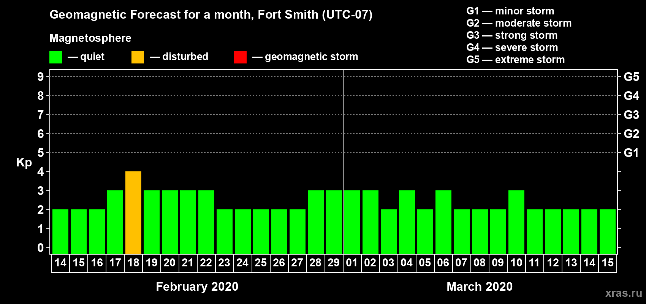Click date cell '15' in March
The width and height of the screenshot is (646, 304).
[608, 263]
